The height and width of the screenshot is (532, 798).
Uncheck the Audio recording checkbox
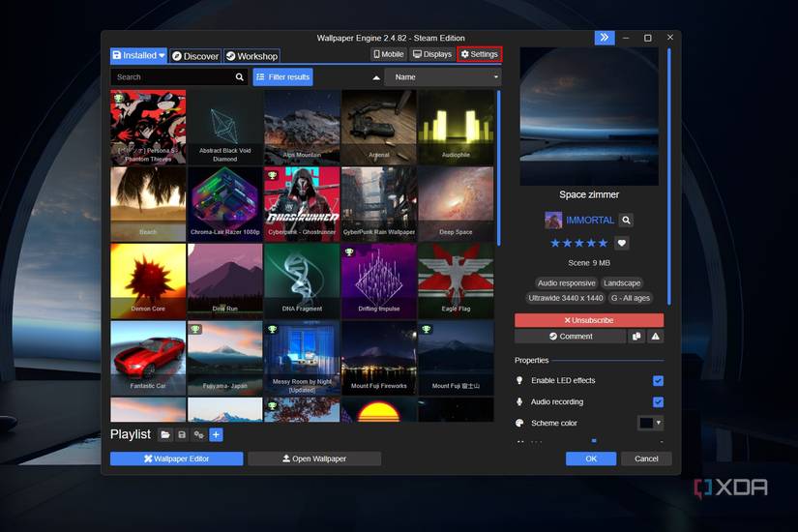click(x=658, y=401)
